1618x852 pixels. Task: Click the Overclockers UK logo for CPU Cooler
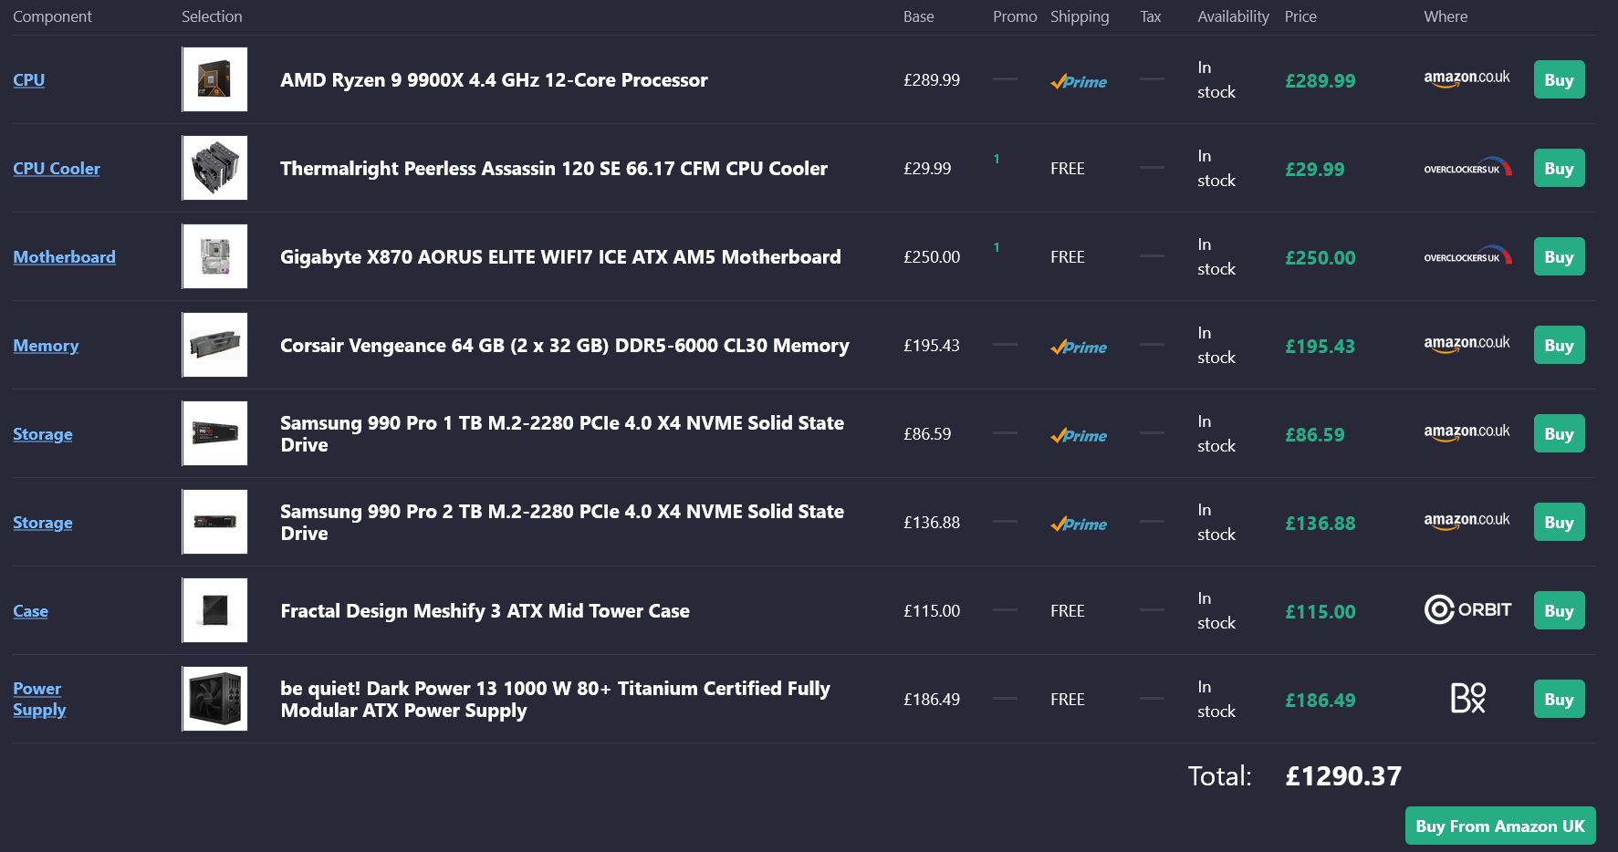point(1467,168)
